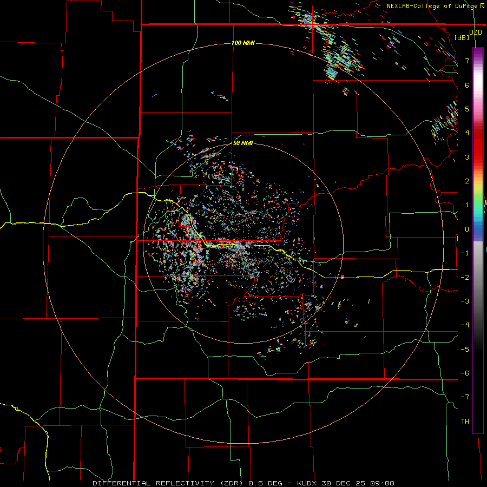
Task: Click the 4 dB label on color scale
Action: point(467,133)
